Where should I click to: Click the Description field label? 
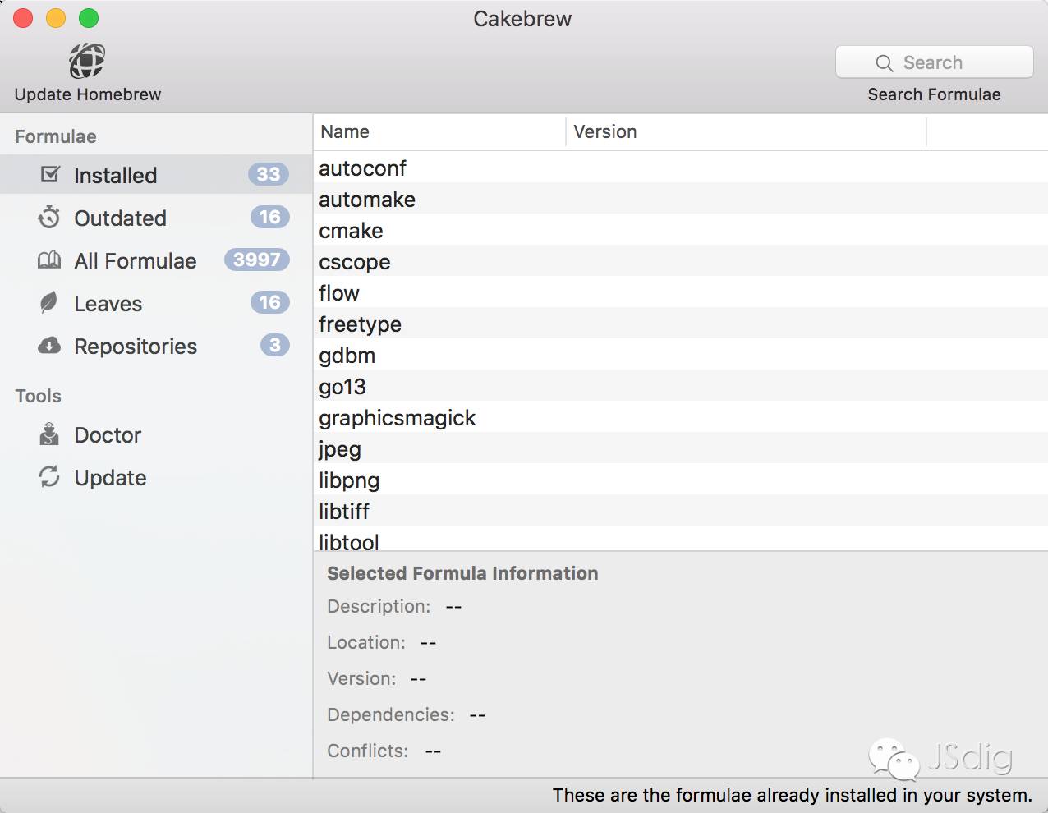point(379,606)
